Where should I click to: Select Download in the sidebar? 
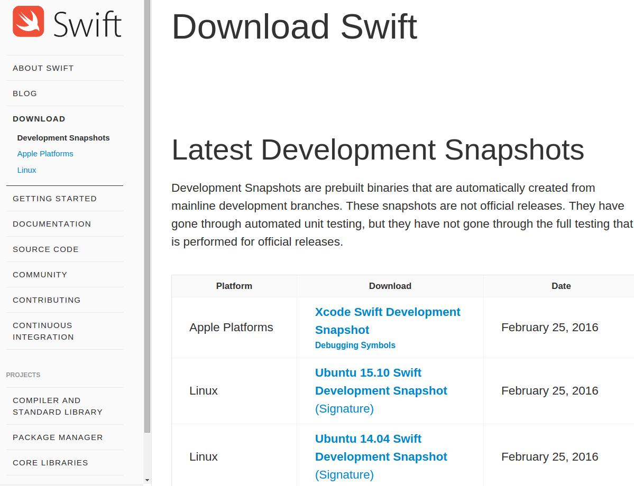[x=39, y=119]
